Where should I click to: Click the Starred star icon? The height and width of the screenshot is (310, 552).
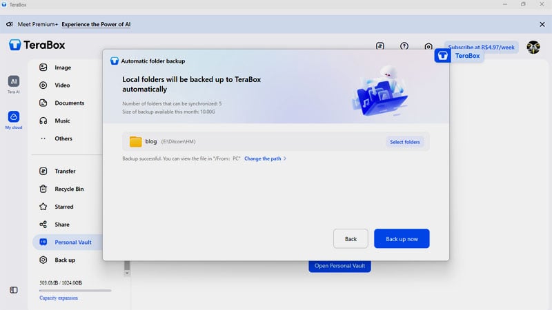(43, 207)
